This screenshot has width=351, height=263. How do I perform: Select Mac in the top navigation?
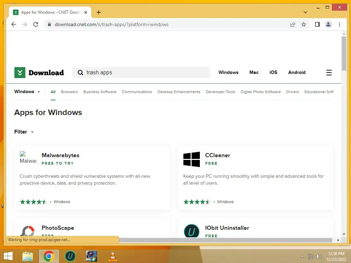254,73
